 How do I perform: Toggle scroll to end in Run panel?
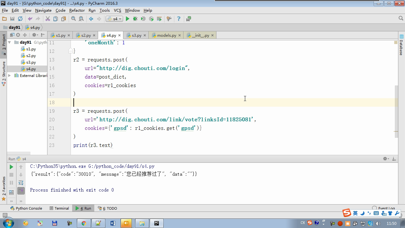[21, 191]
